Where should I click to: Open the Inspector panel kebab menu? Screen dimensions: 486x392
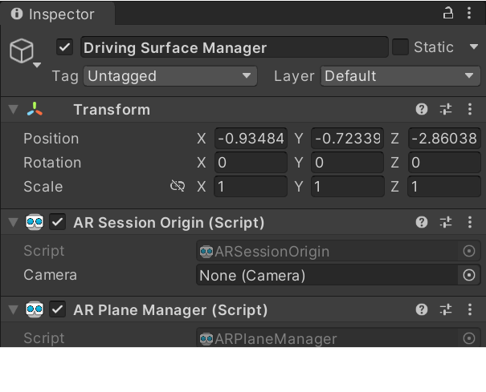tap(470, 14)
